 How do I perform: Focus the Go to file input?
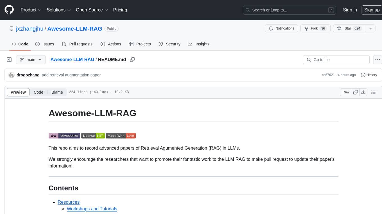pyautogui.click(x=336, y=60)
